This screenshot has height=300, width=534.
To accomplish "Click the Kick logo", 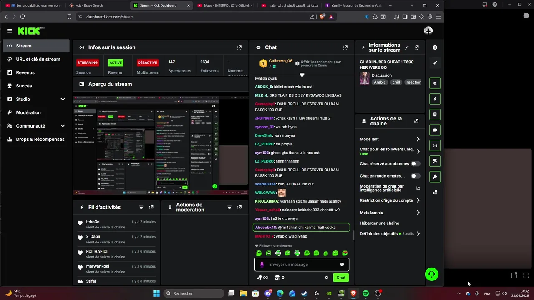I will click(x=31, y=31).
